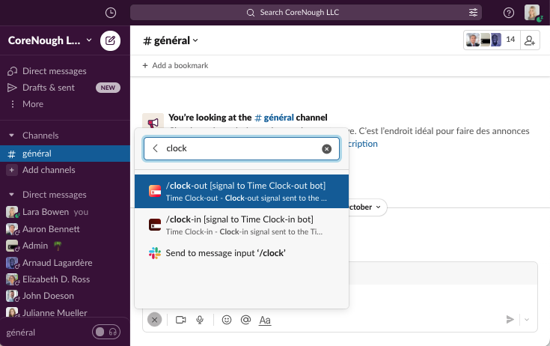Close the shortcuts menu with X button

(x=154, y=320)
